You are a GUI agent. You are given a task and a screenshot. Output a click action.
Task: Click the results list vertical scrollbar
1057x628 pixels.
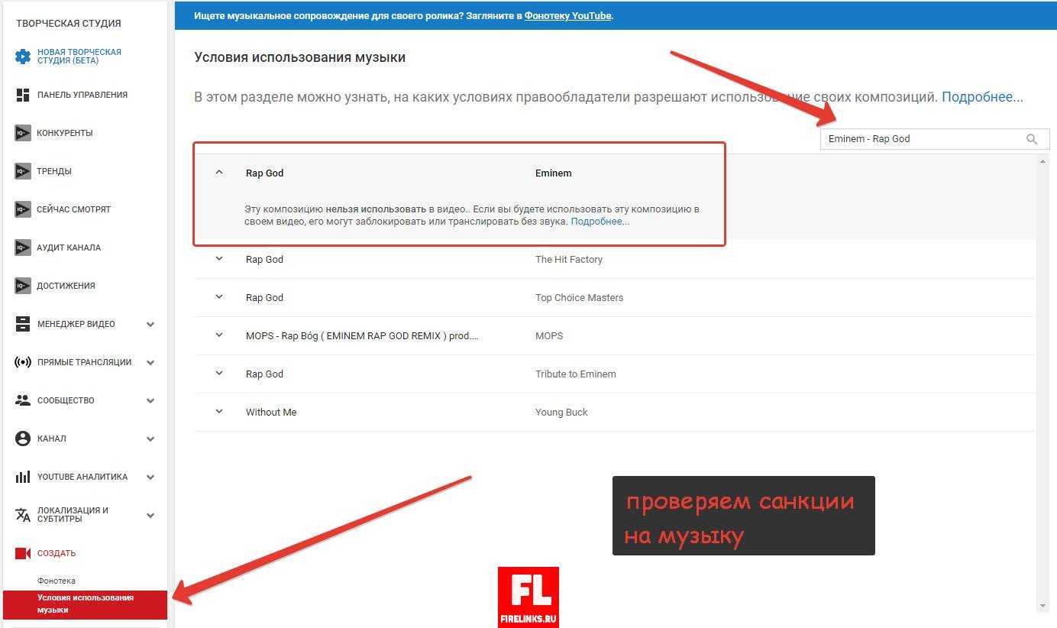(x=1043, y=382)
